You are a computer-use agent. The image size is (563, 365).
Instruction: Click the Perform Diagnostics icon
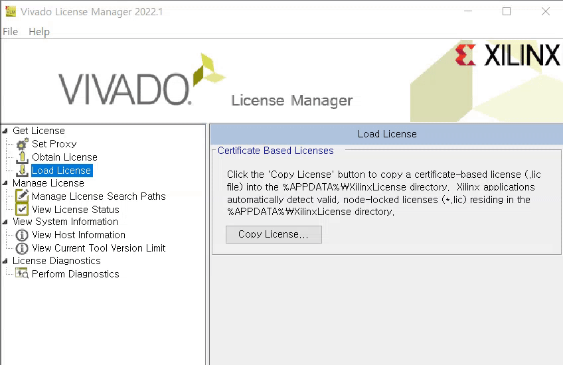click(x=22, y=274)
